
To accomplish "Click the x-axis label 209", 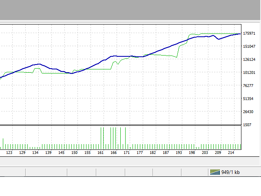I will [x=218, y=152].
